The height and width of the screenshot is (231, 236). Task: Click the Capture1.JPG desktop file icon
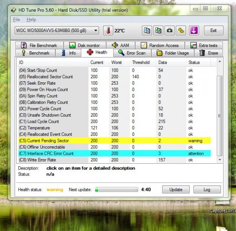pos(223,207)
